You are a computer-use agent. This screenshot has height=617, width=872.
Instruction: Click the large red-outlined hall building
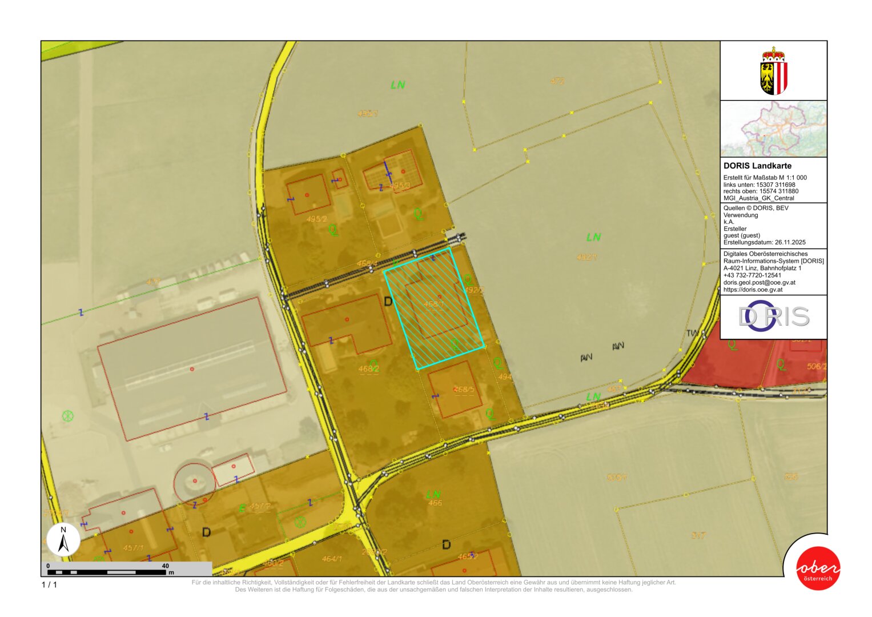[x=191, y=368]
